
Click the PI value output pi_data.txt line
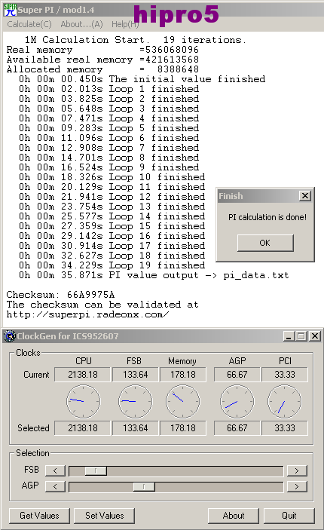click(154, 275)
